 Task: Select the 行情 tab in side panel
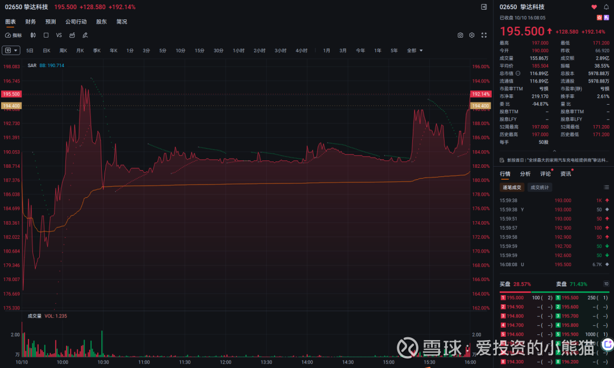(505, 174)
